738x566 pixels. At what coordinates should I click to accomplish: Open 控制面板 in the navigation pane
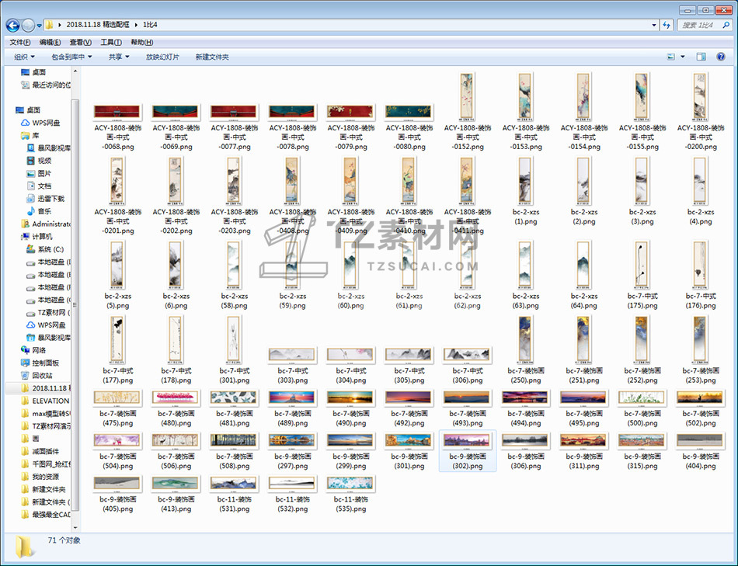pyautogui.click(x=45, y=363)
